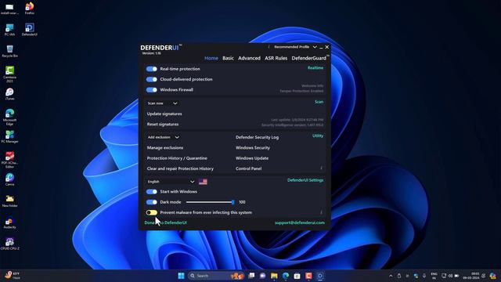The height and width of the screenshot is (282, 501).
Task: Launch Camtasia 2023 from the desktop
Action: click(x=9, y=74)
